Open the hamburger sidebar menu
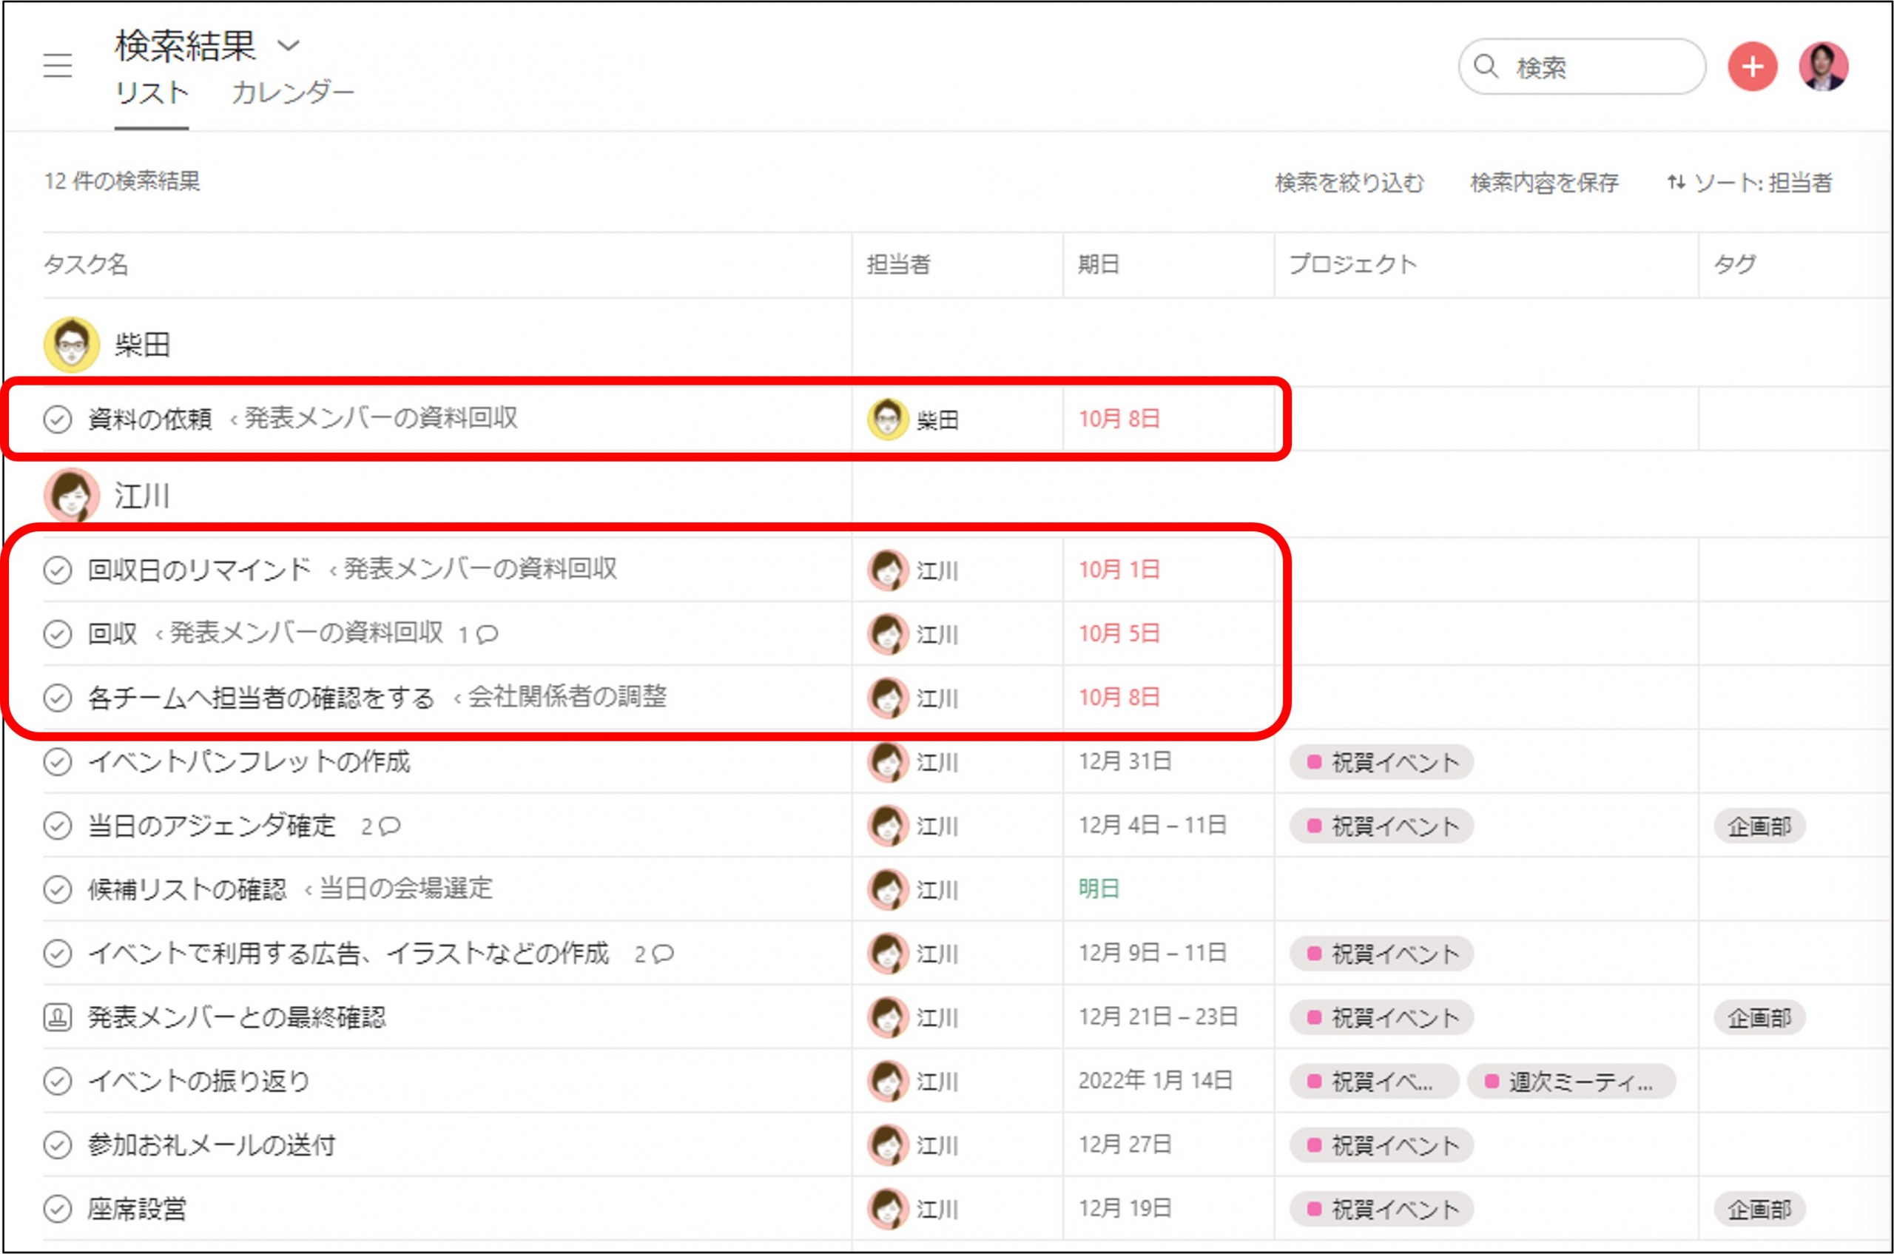Image resolution: width=1894 pixels, height=1254 pixels. 58,66
